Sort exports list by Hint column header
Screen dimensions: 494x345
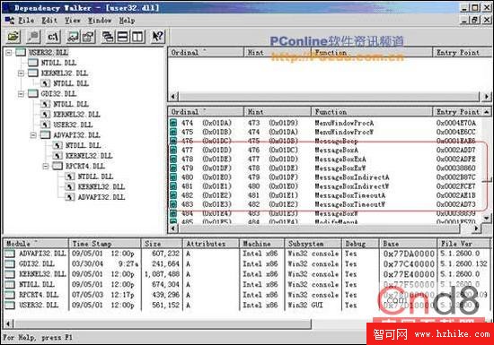(x=278, y=112)
